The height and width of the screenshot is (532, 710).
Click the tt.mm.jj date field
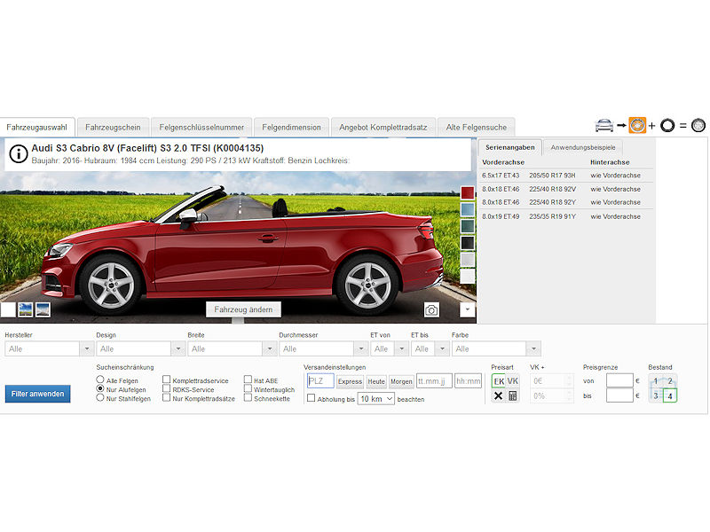coord(434,381)
